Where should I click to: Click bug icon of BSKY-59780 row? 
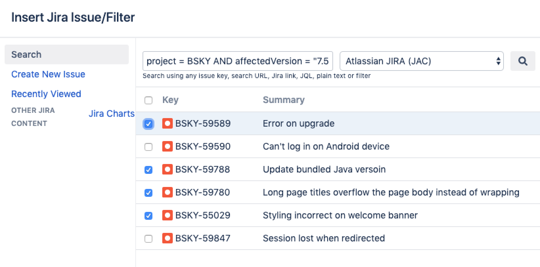pyautogui.click(x=167, y=193)
